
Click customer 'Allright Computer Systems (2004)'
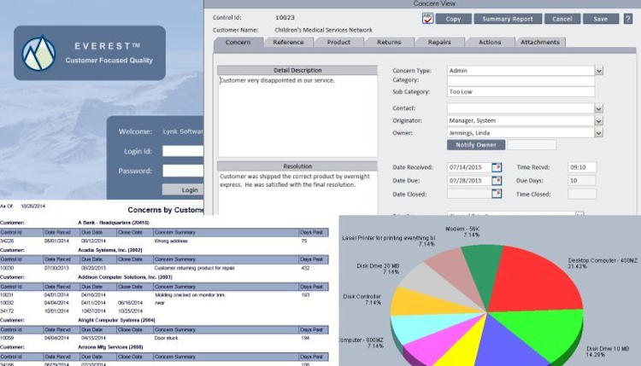pos(116,320)
